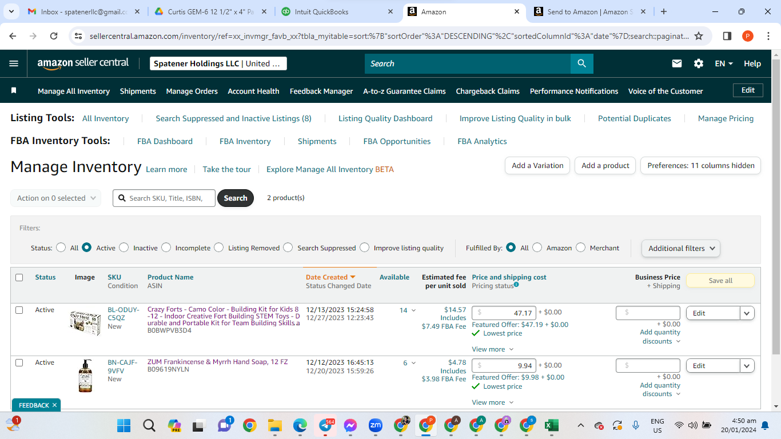781x439 pixels.
Task: Open the Seller Central hamburger menu
Action: [x=14, y=63]
